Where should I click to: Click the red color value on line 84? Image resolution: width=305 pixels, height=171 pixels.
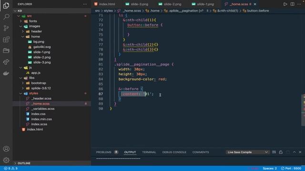coord(162,79)
